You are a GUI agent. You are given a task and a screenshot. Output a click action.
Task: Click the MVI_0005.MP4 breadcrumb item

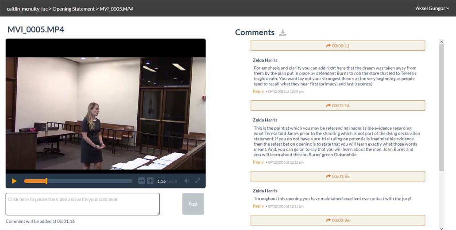pyautogui.click(x=116, y=9)
